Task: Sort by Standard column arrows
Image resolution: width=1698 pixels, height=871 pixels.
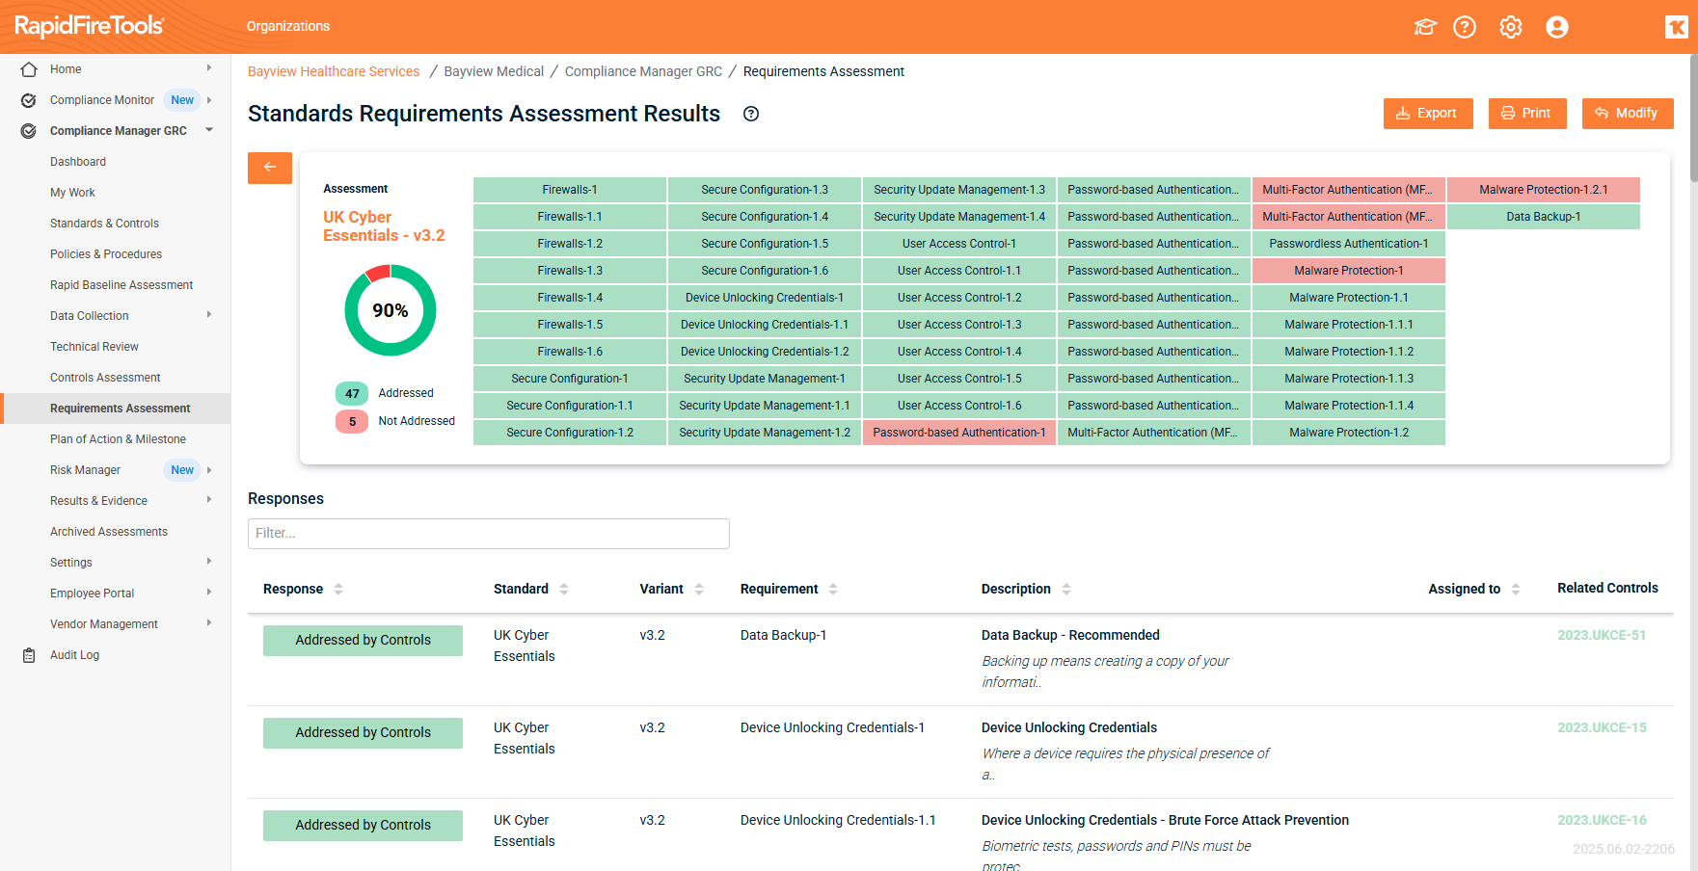Action: point(564,589)
